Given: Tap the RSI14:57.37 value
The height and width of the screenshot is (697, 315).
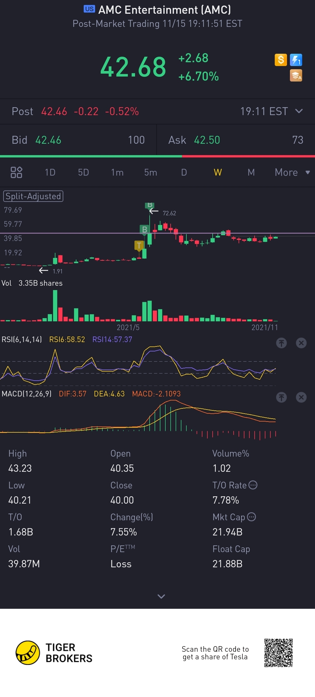Looking at the screenshot, I should pyautogui.click(x=112, y=339).
